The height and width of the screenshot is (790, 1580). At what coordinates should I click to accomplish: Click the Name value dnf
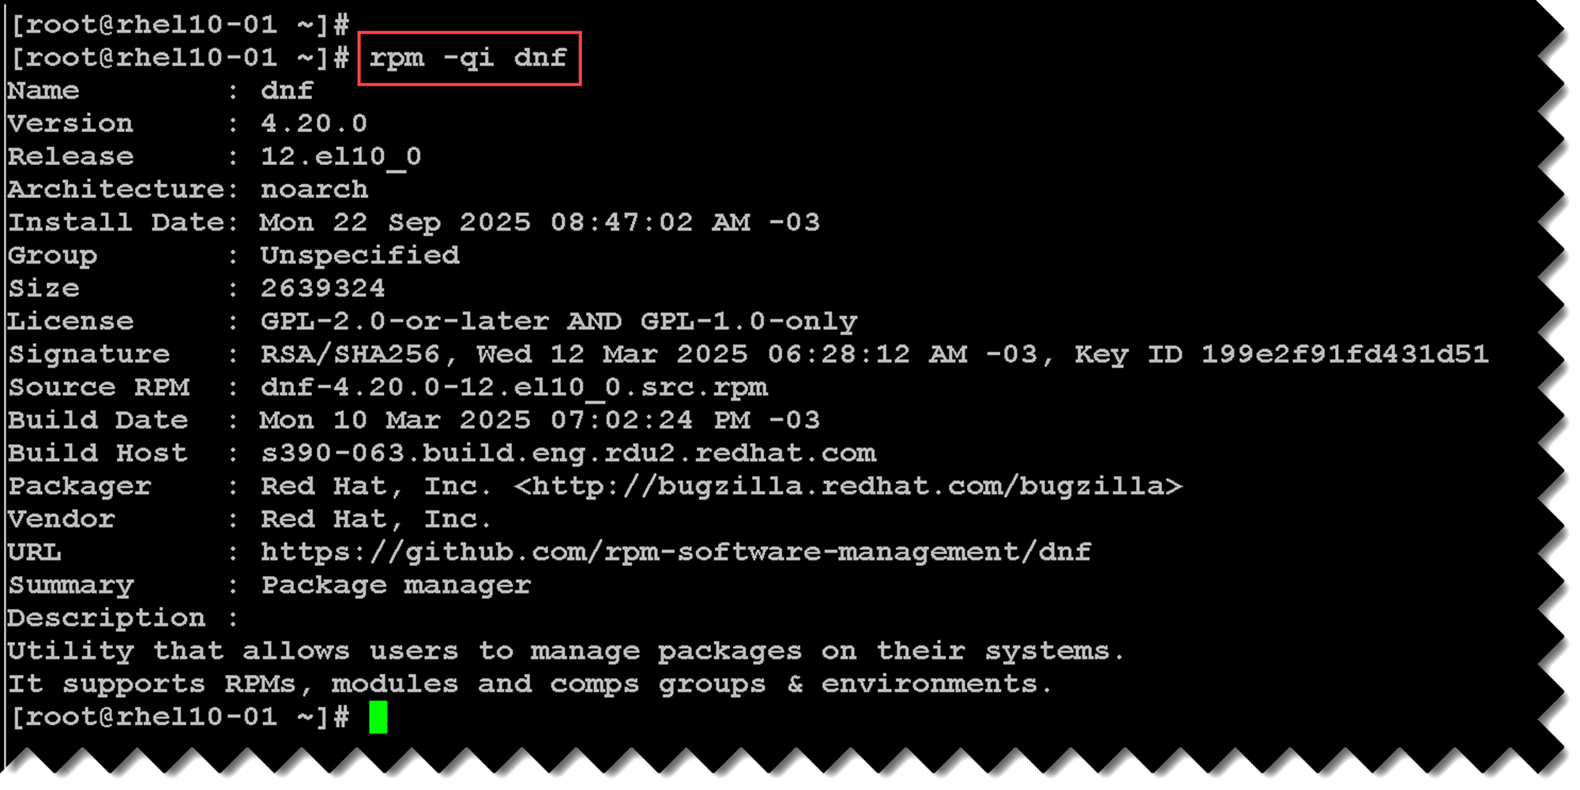click(x=287, y=91)
